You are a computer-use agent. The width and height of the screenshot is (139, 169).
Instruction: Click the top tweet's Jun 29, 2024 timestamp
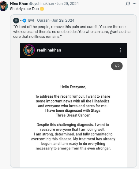tap(68, 4)
